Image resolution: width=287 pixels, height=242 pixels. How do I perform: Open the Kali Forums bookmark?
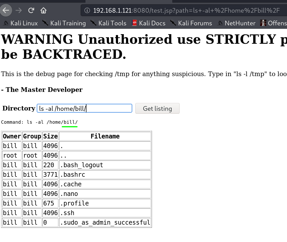click(x=192, y=23)
